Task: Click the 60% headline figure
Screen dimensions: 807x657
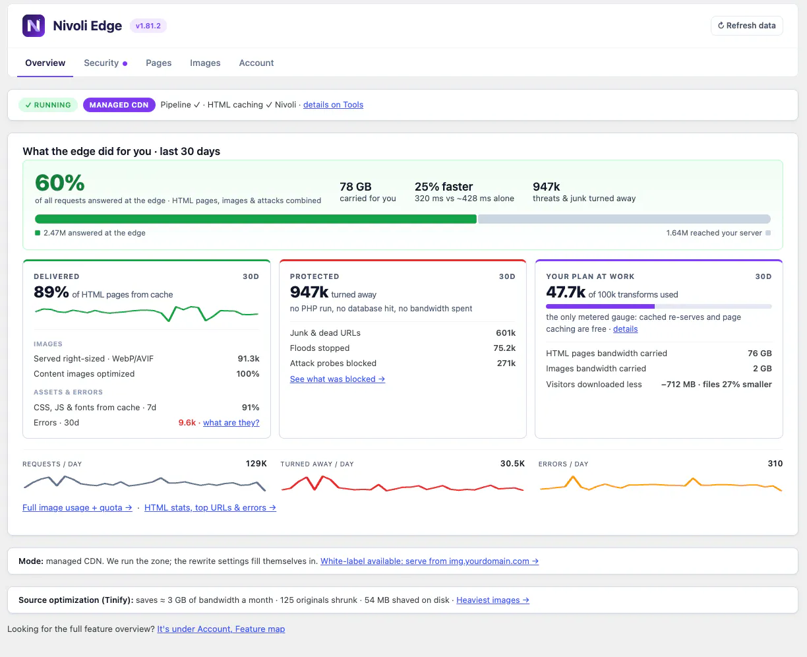Action: click(60, 183)
